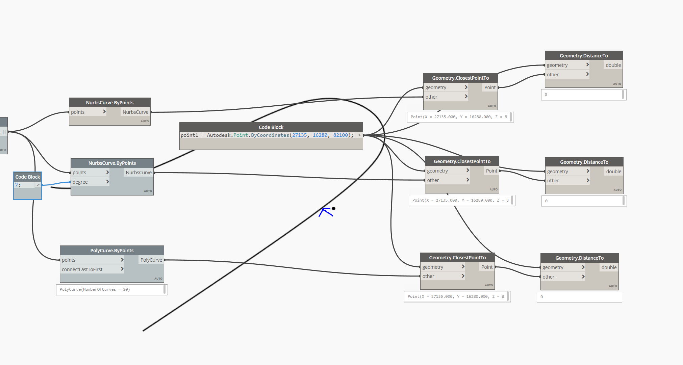Click scroll handle of bottom ClosestPointTo preview

point(508,296)
